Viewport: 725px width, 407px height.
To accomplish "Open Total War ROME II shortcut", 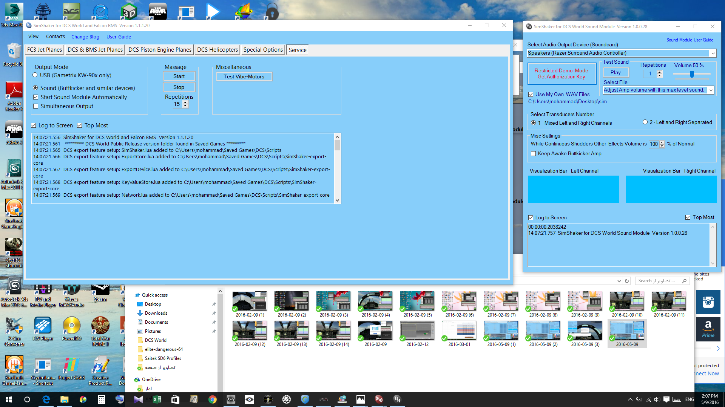I will [x=100, y=331].
